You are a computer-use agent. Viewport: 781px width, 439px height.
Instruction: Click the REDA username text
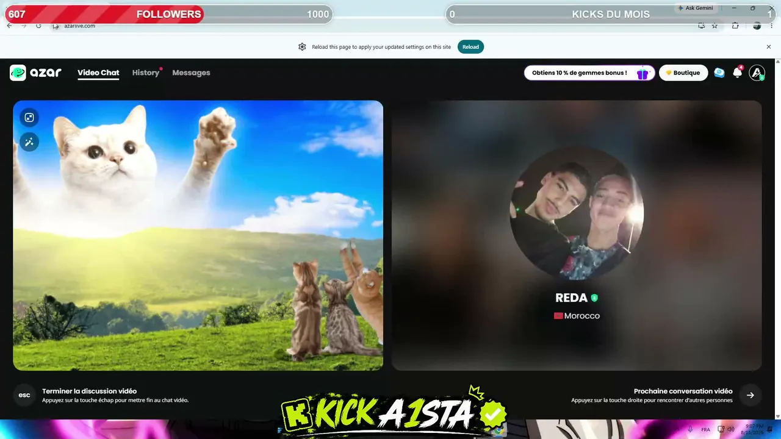[x=571, y=298]
